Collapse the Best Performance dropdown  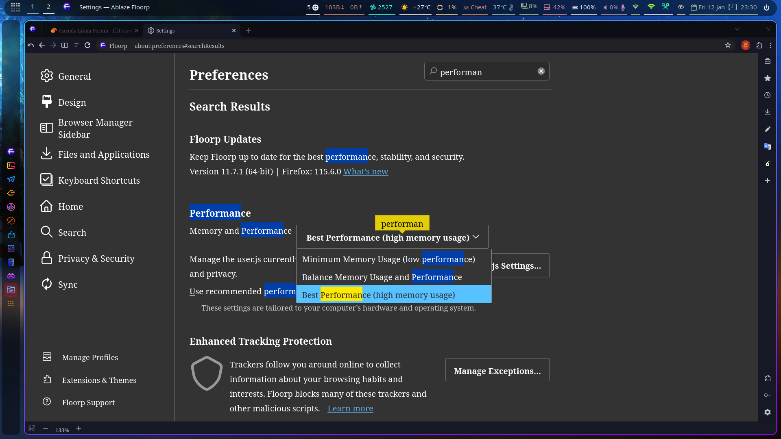(x=392, y=237)
